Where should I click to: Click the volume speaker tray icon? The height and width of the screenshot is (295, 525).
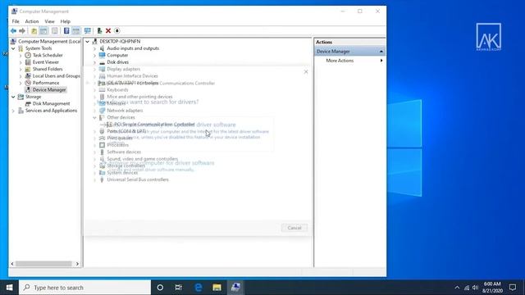pos(475,288)
